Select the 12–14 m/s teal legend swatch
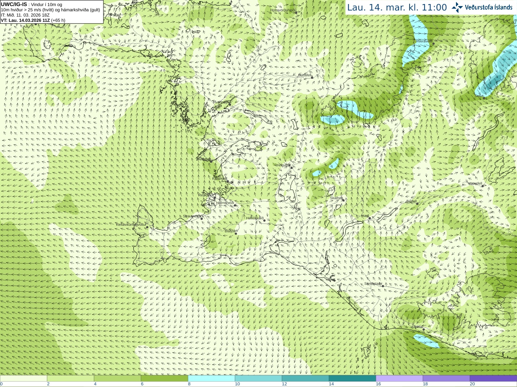 (305, 379)
